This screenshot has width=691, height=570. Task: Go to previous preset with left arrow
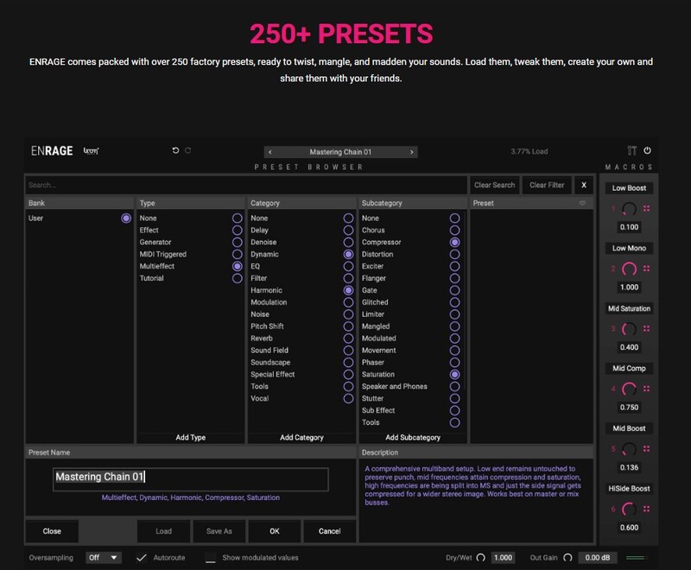(x=270, y=152)
